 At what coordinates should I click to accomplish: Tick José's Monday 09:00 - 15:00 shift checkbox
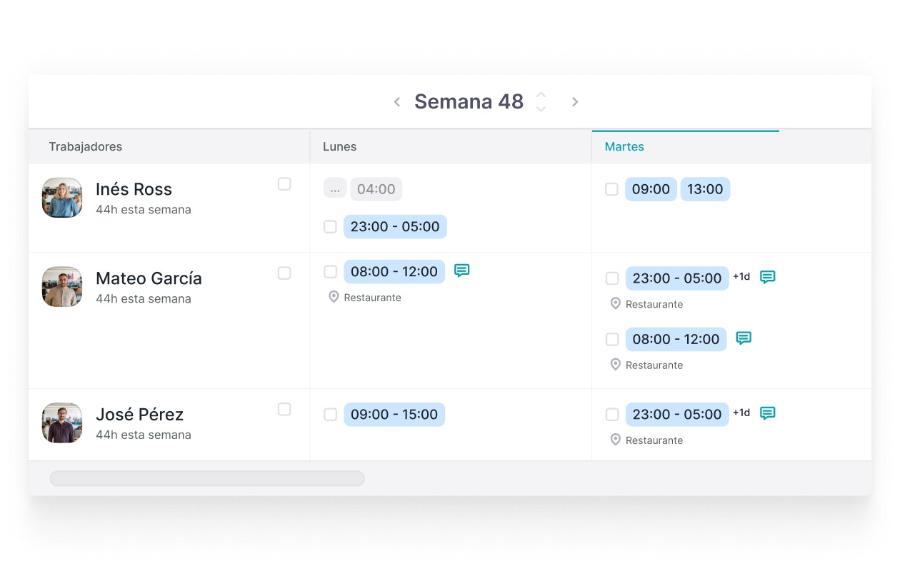330,415
